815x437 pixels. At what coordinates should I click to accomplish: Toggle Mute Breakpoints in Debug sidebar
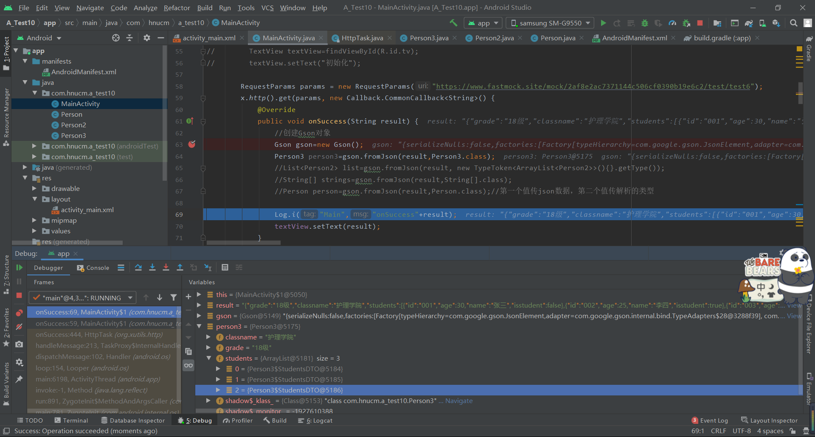19,327
